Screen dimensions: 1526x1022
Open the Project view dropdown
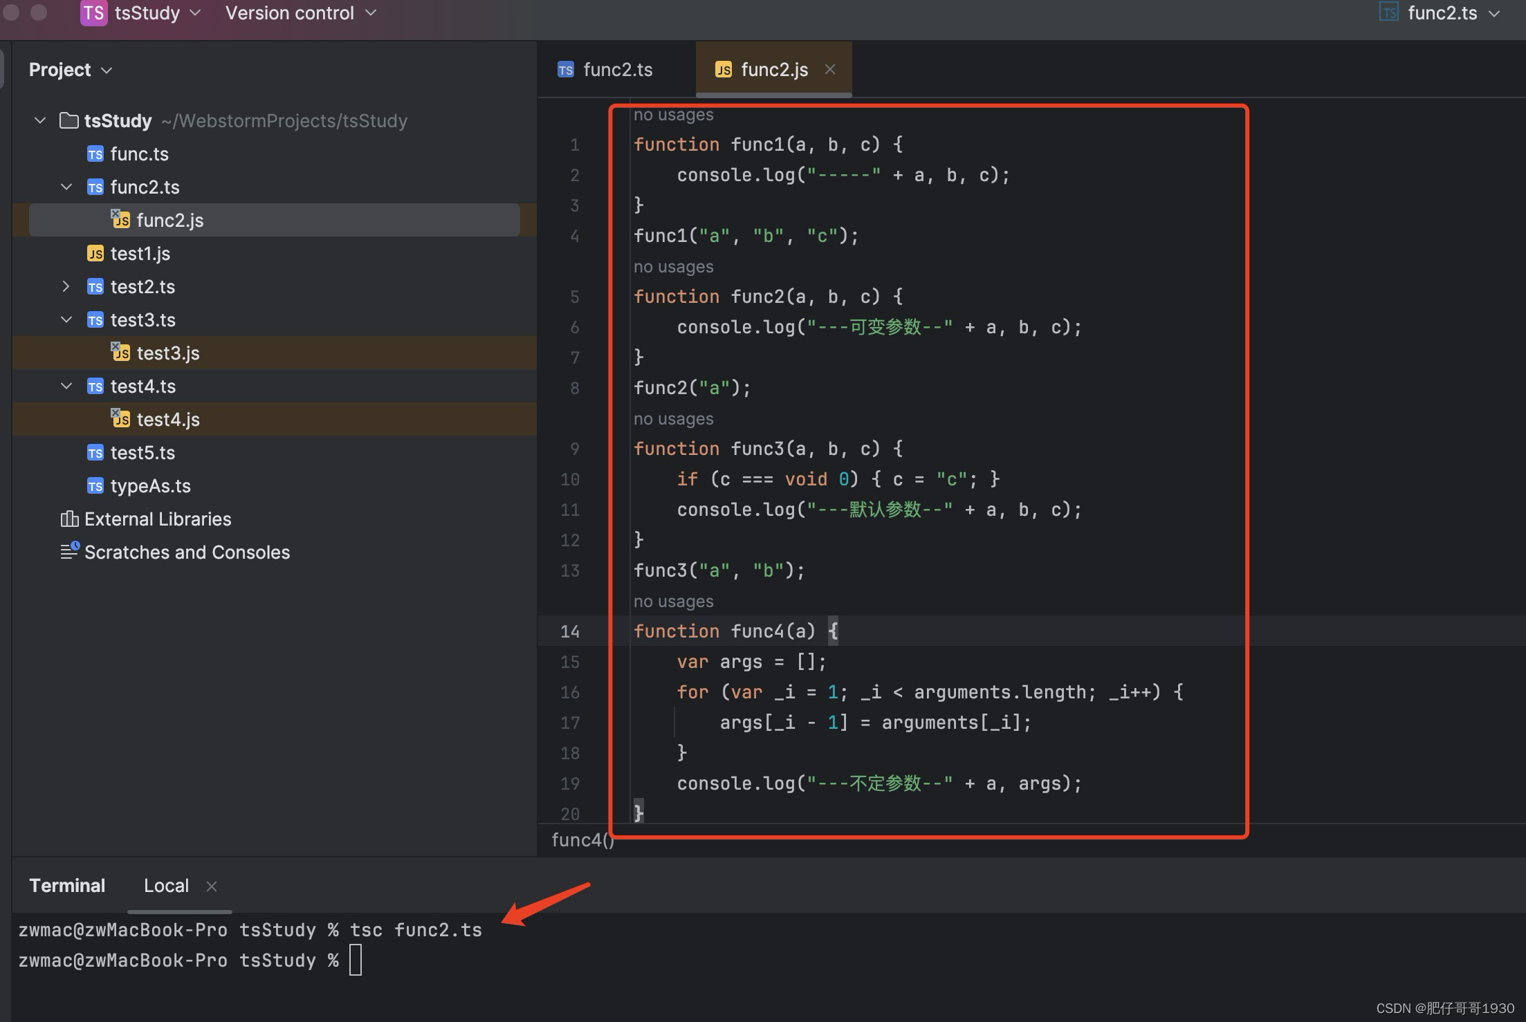[71, 70]
